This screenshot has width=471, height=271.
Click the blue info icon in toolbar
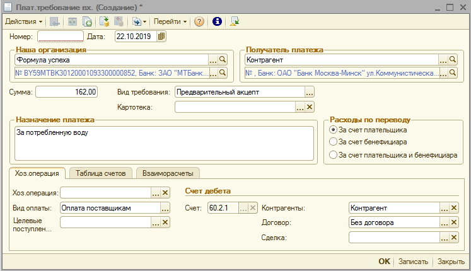(x=218, y=21)
